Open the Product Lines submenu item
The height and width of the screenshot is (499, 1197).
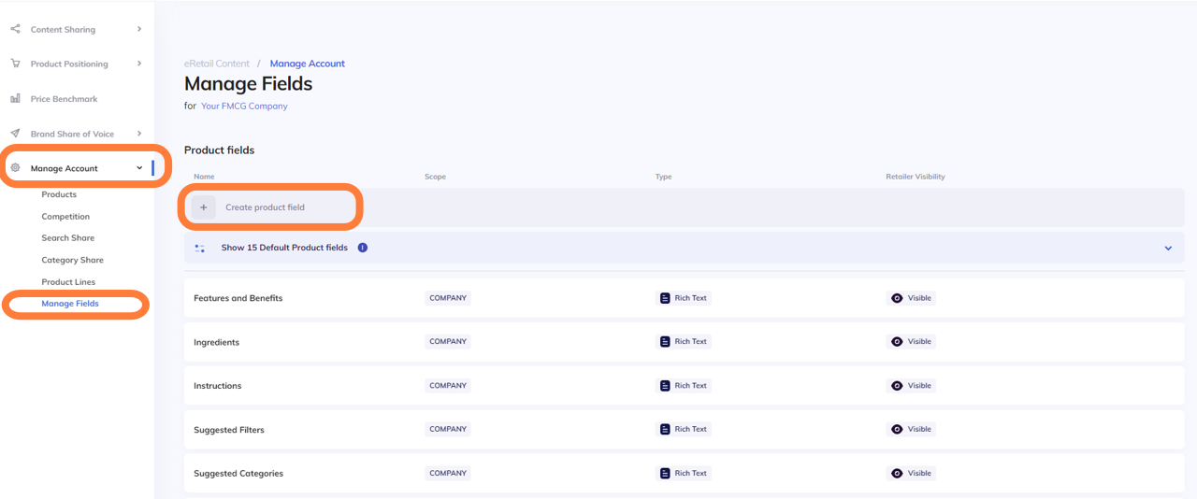[x=68, y=282]
